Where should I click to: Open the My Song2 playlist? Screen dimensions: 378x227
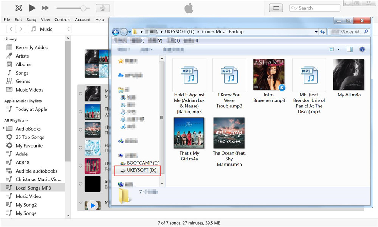pyautogui.click(x=26, y=205)
